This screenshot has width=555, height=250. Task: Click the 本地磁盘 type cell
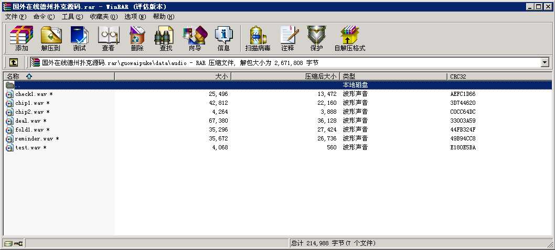tap(355, 85)
